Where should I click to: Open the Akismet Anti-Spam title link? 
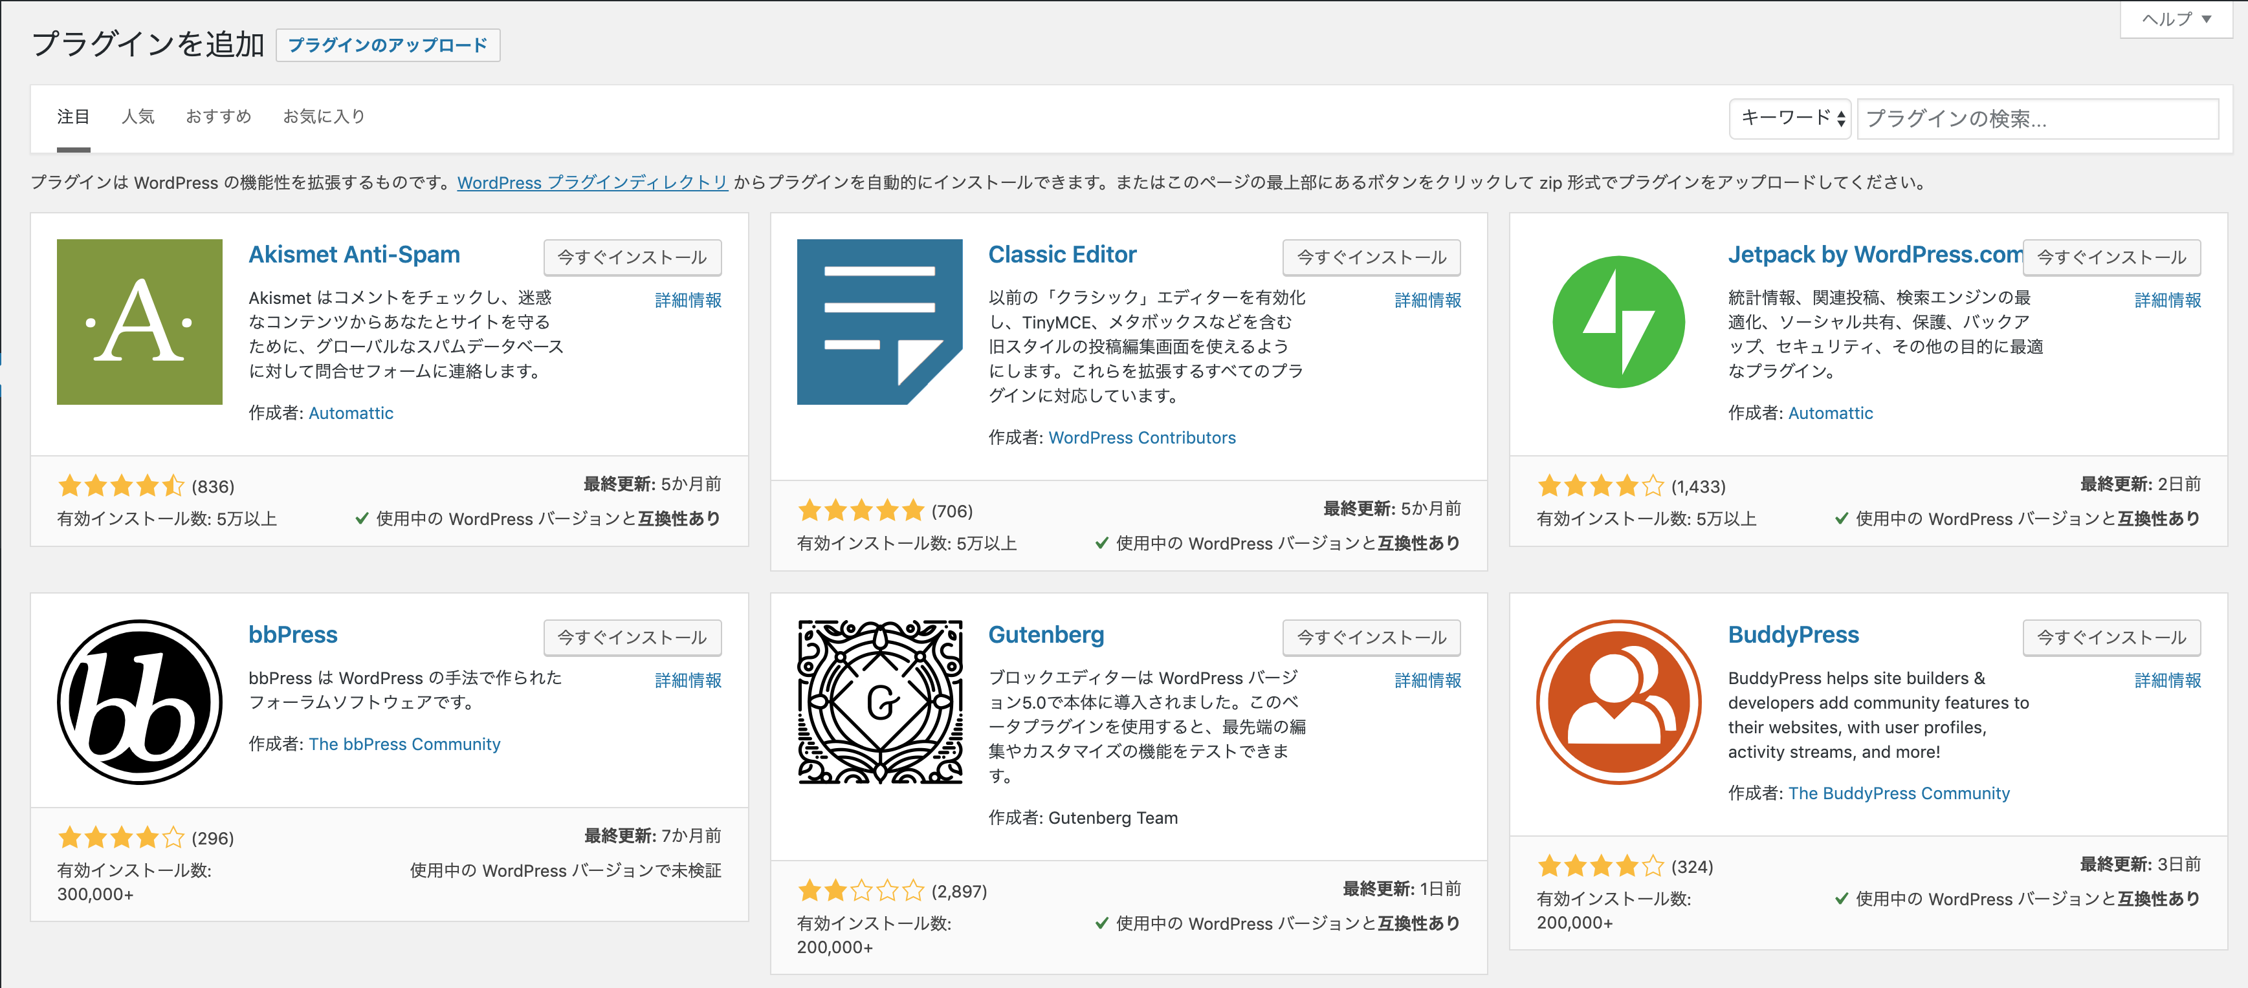pos(355,255)
